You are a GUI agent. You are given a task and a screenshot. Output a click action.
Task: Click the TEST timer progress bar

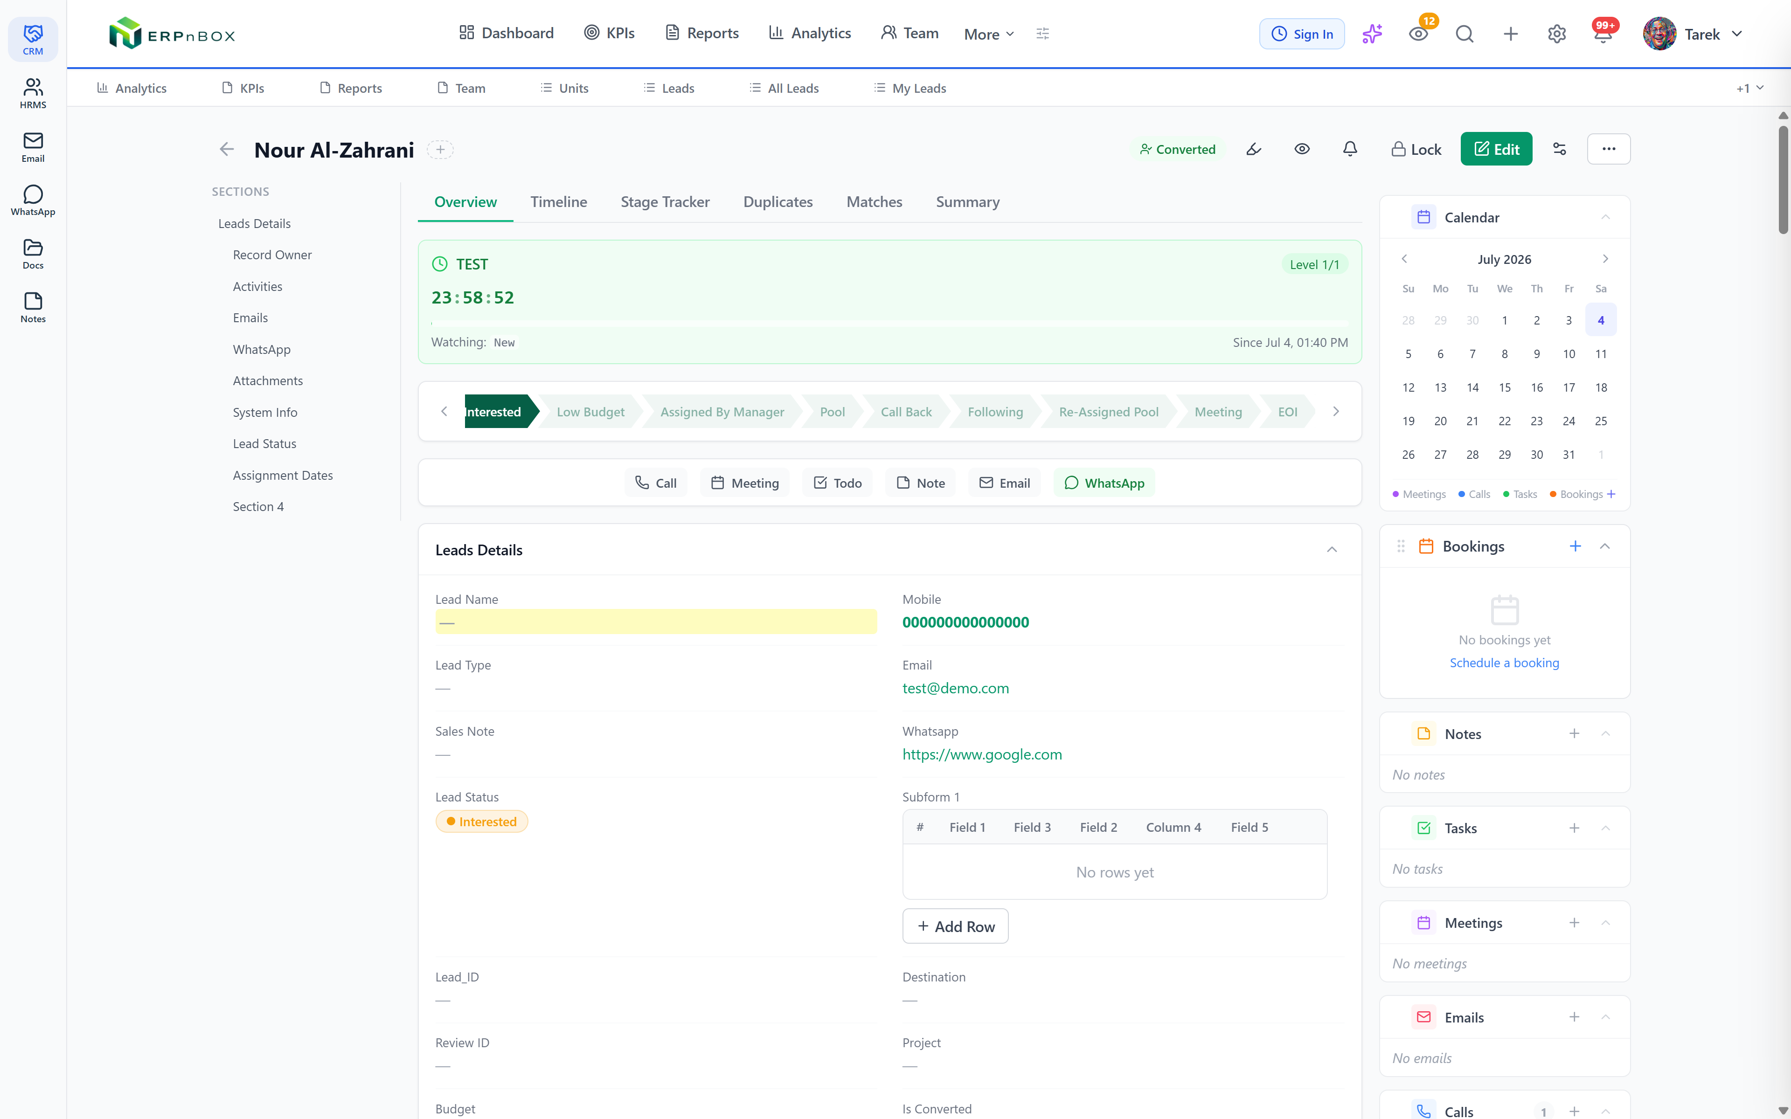[x=889, y=324]
